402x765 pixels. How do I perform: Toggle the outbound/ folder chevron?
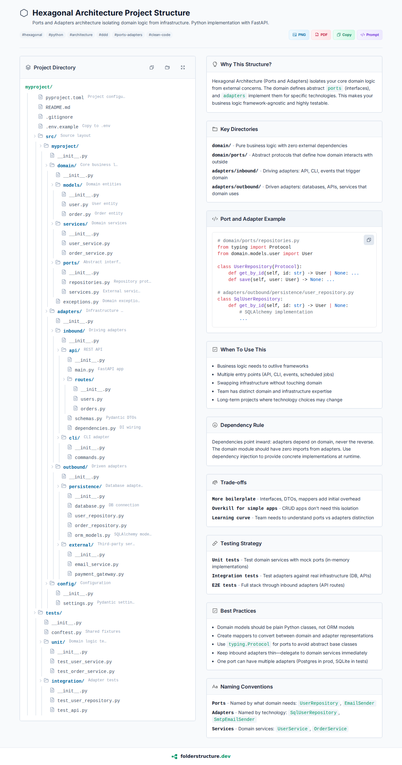(52, 467)
